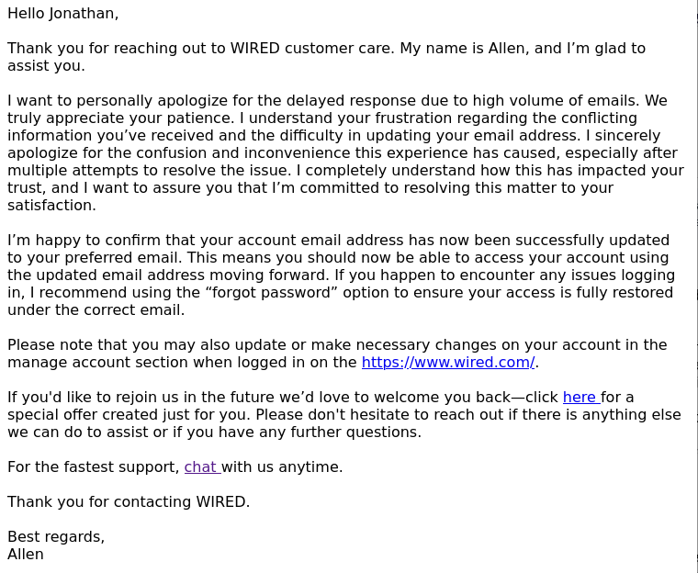Click the "If you'd like to rejoin us" text
698x573 pixels.
pos(101,398)
